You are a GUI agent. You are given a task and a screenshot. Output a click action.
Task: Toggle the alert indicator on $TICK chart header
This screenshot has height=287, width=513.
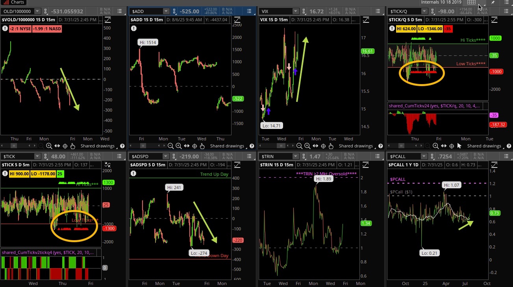5,173
